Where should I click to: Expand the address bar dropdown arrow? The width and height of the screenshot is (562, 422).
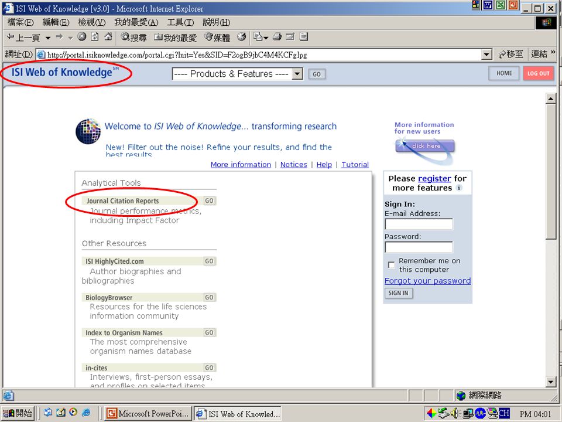point(486,55)
